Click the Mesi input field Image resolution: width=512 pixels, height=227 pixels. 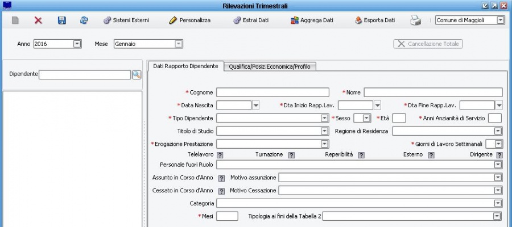pyautogui.click(x=227, y=216)
